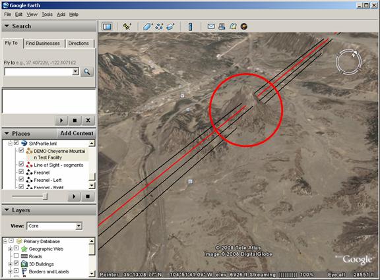Add an image overlay from toolbar
380x280 pixels.
click(170, 26)
